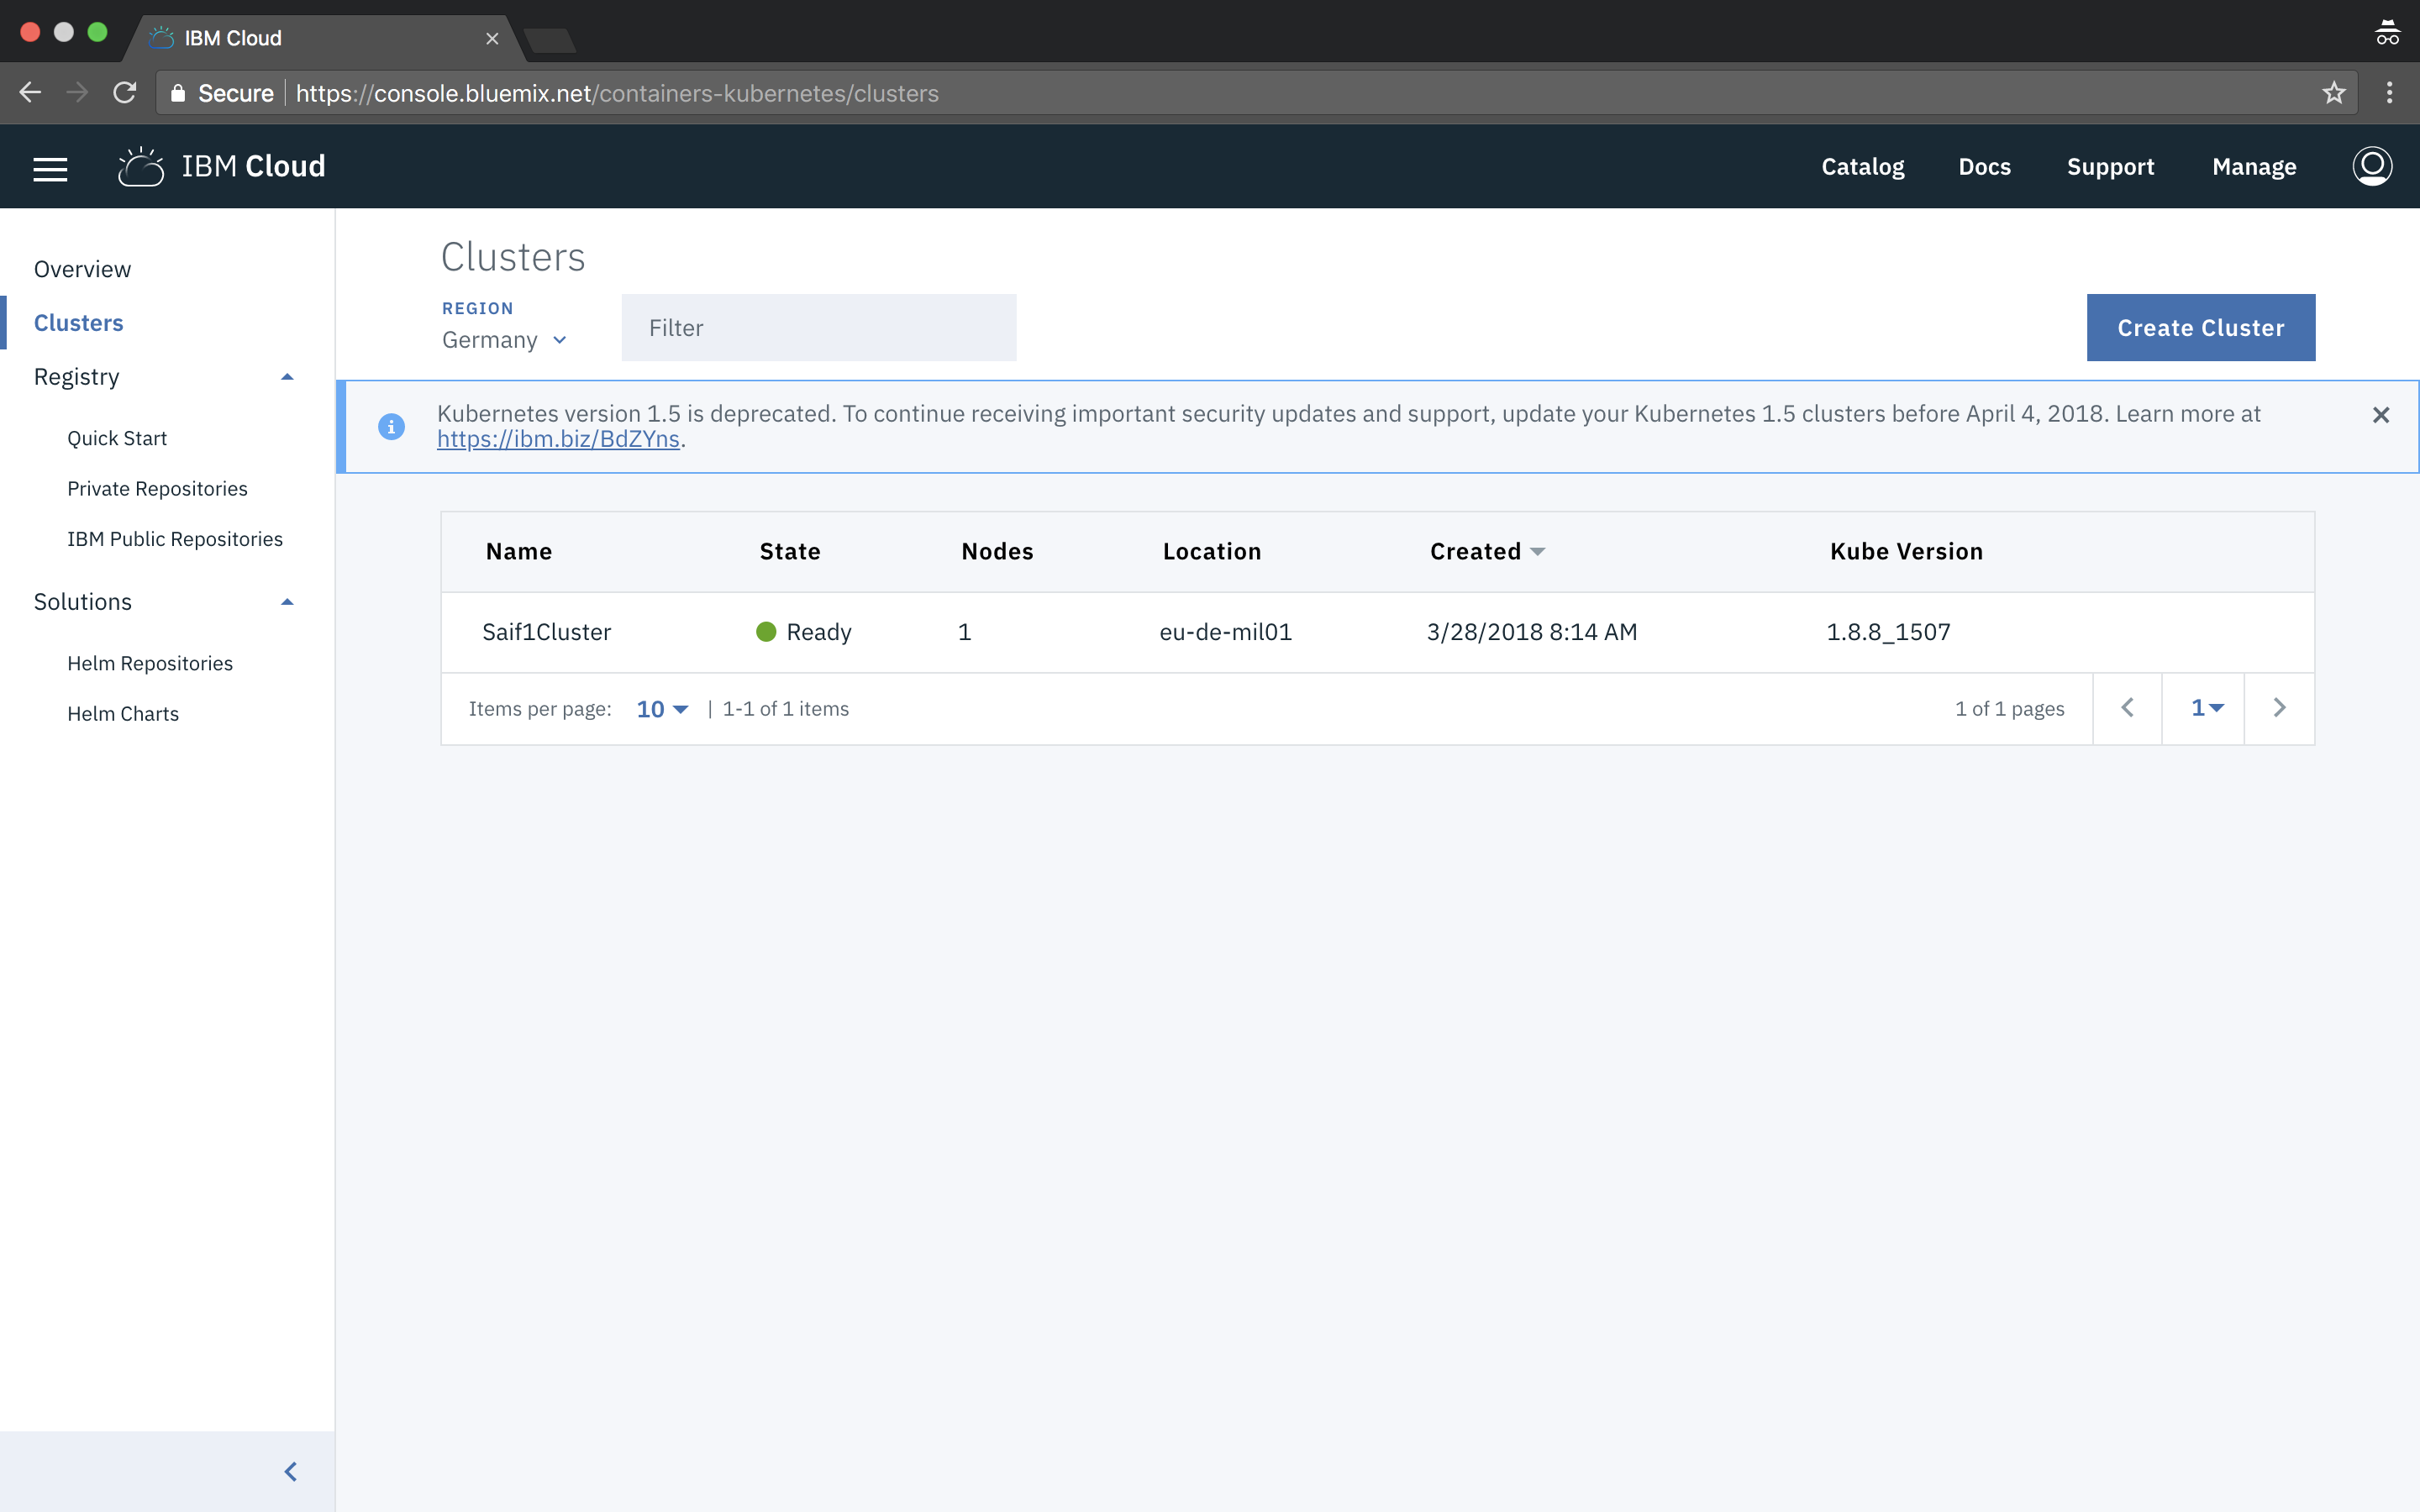This screenshot has height=1512, width=2420.
Task: Select Overview in the sidebar
Action: (x=82, y=269)
